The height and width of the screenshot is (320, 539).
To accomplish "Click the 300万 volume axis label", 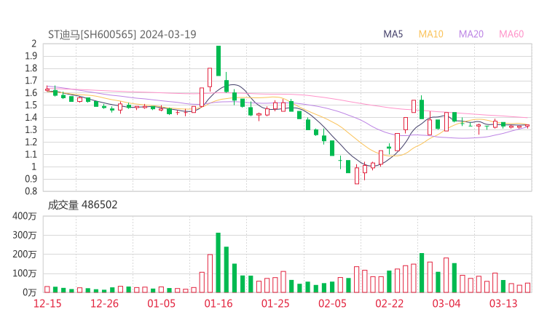I will click(25, 235).
